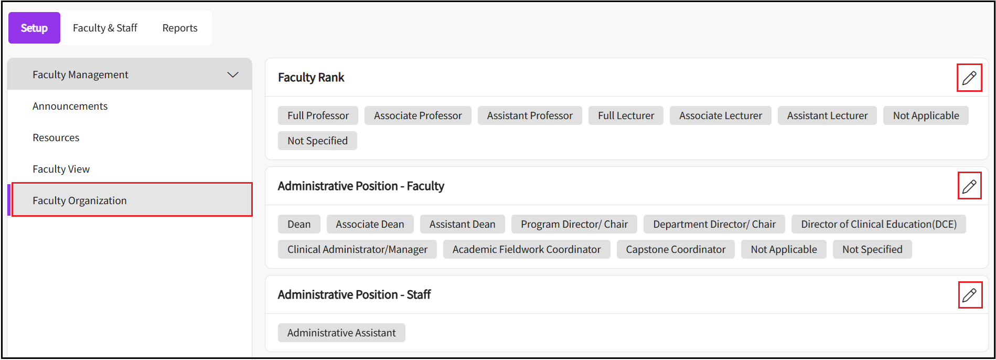Edit the Faculty Rank section
Screen dimensions: 996x360
click(969, 78)
